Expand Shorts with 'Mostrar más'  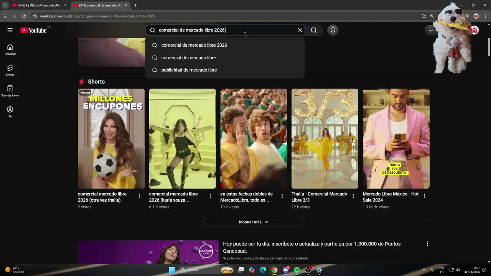point(254,222)
